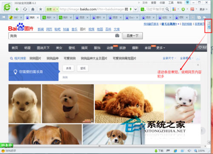
Task: Select 图说天下 in the category bar
Action: [43, 48]
